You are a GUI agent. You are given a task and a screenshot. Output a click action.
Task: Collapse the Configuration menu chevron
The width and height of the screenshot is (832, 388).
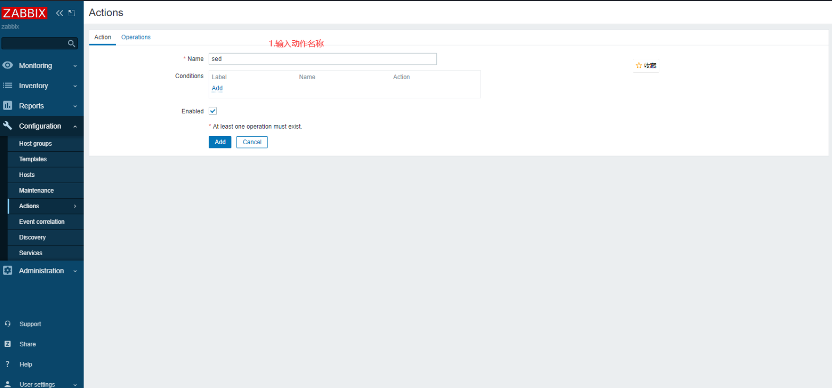[75, 126]
